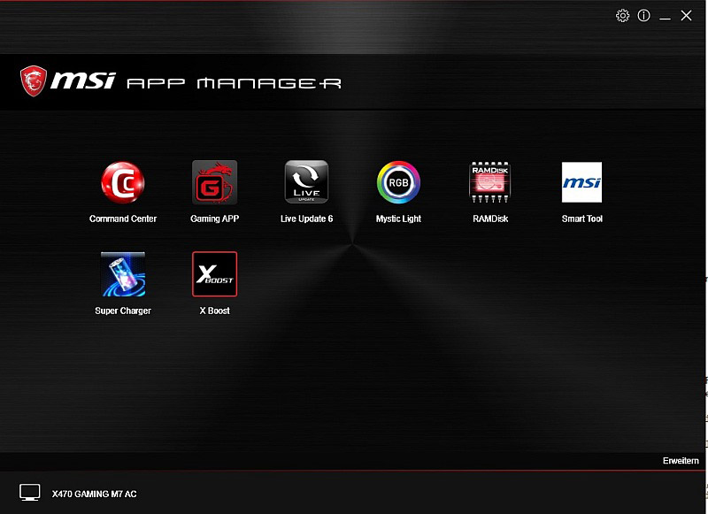The image size is (708, 514).
Task: Minimize the App Manager window
Action: 665,17
